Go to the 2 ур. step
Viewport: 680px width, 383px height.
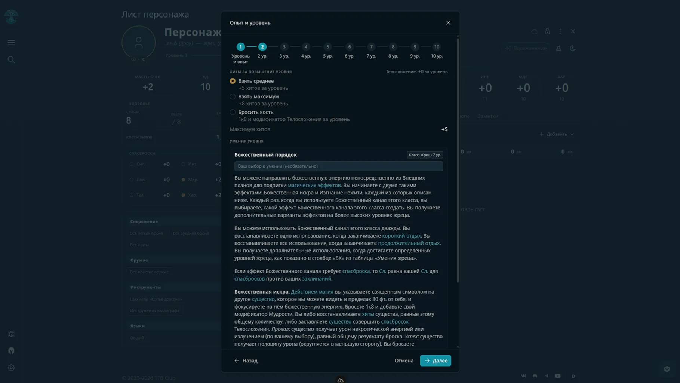pyautogui.click(x=262, y=47)
